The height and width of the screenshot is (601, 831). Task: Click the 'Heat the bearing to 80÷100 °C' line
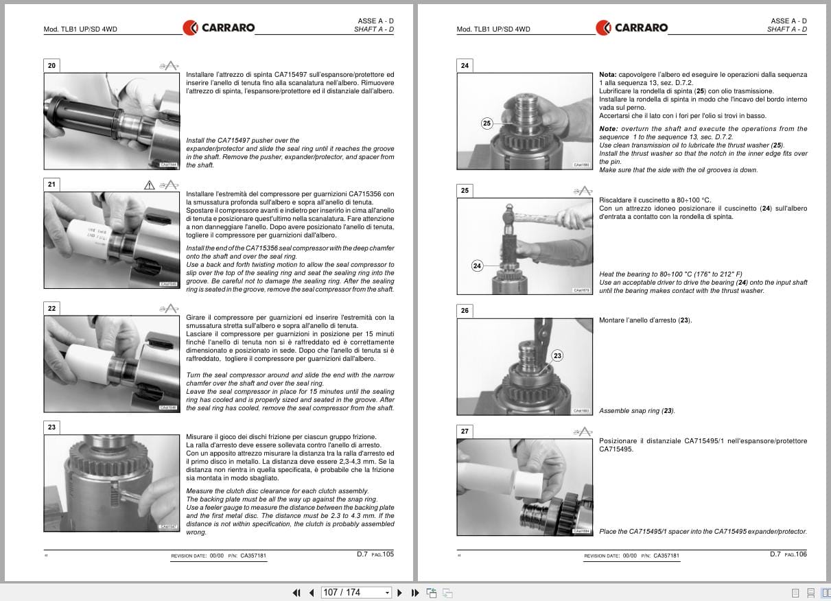tap(670, 274)
